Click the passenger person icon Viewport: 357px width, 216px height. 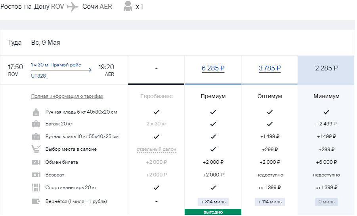pos(128,6)
